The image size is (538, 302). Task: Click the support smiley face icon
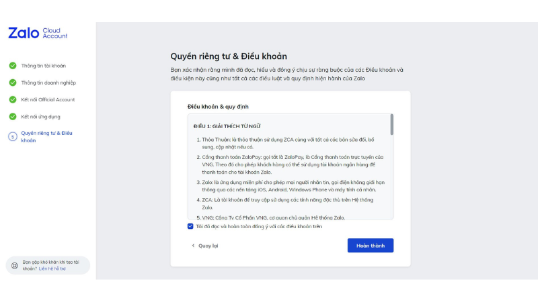[x=14, y=266]
